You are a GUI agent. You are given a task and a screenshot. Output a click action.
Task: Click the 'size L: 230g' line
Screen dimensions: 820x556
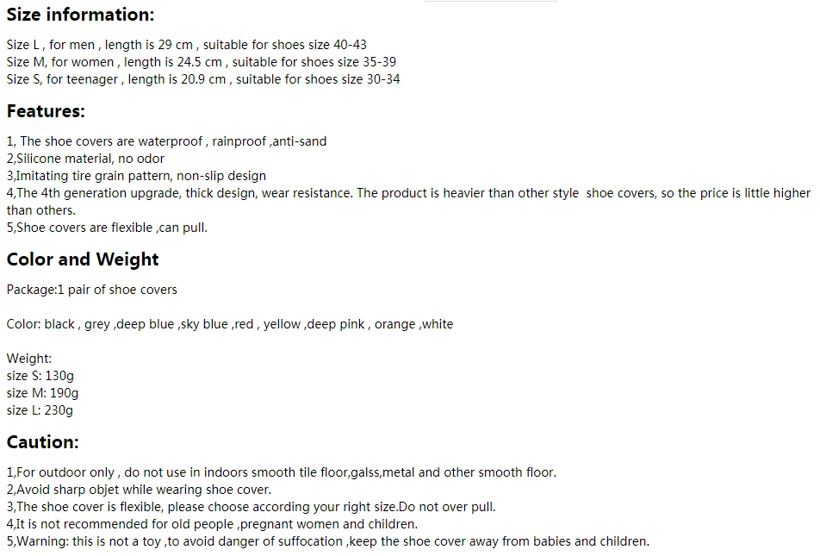click(x=40, y=410)
